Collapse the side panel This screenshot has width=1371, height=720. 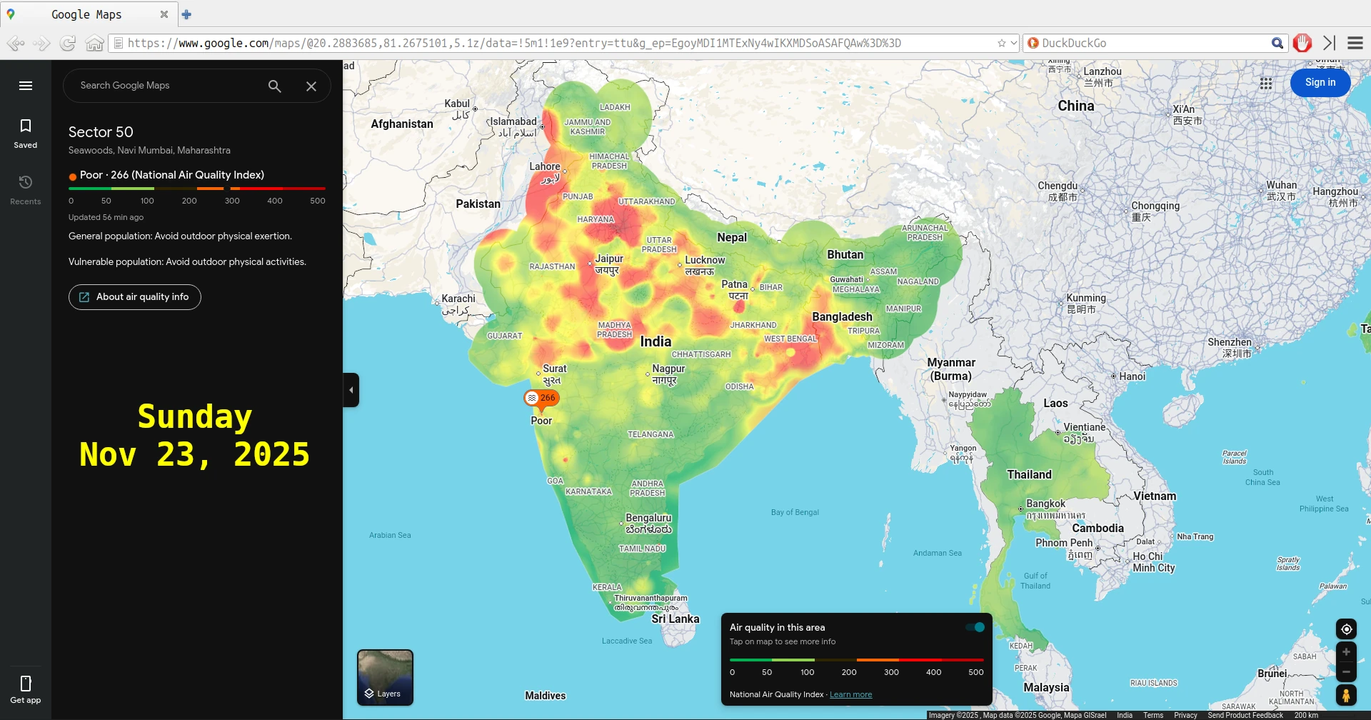point(351,390)
